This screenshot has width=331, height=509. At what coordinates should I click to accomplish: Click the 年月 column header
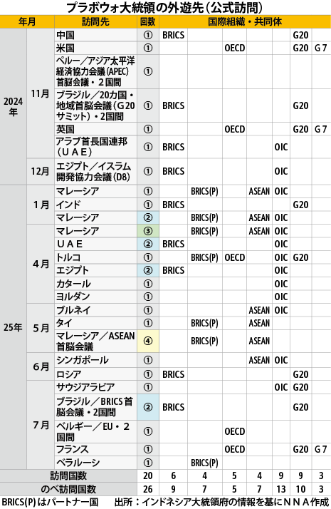point(27,22)
